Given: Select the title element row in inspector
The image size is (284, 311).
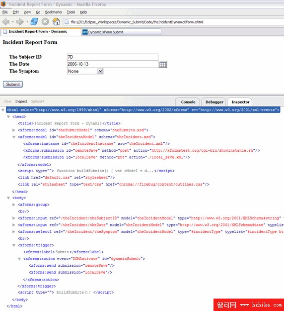Looking at the screenshot, I should pyautogui.click(x=69, y=123).
